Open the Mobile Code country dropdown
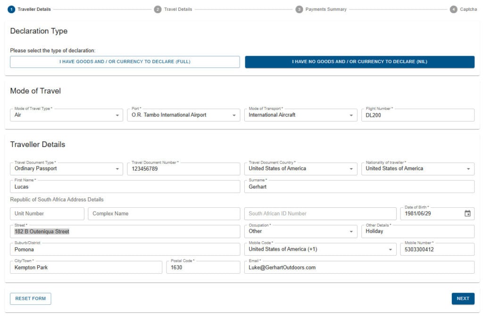 [x=320, y=249]
